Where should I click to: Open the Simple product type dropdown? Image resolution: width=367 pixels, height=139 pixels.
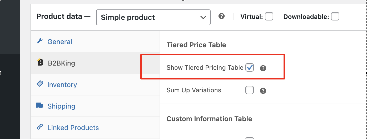(x=153, y=17)
